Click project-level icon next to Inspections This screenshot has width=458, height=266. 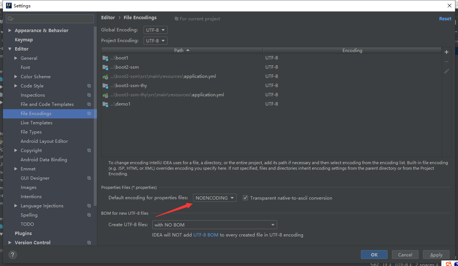[89, 95]
